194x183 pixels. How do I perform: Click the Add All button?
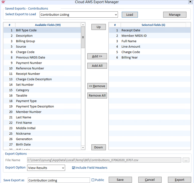click(97, 66)
